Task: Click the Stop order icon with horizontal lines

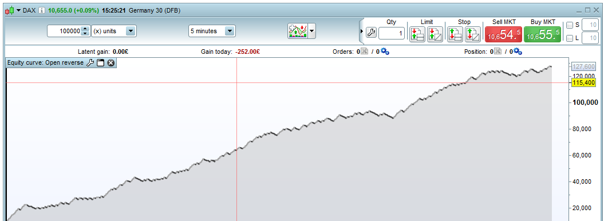Action: click(x=455, y=34)
